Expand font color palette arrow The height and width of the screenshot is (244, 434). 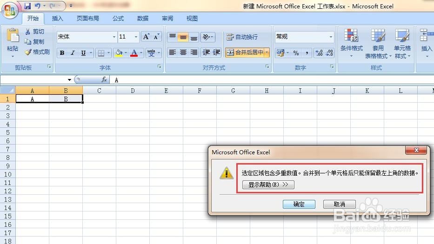(141, 53)
